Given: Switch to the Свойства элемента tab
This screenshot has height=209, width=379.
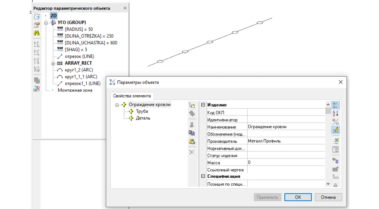Looking at the screenshot, I should point(132,96).
